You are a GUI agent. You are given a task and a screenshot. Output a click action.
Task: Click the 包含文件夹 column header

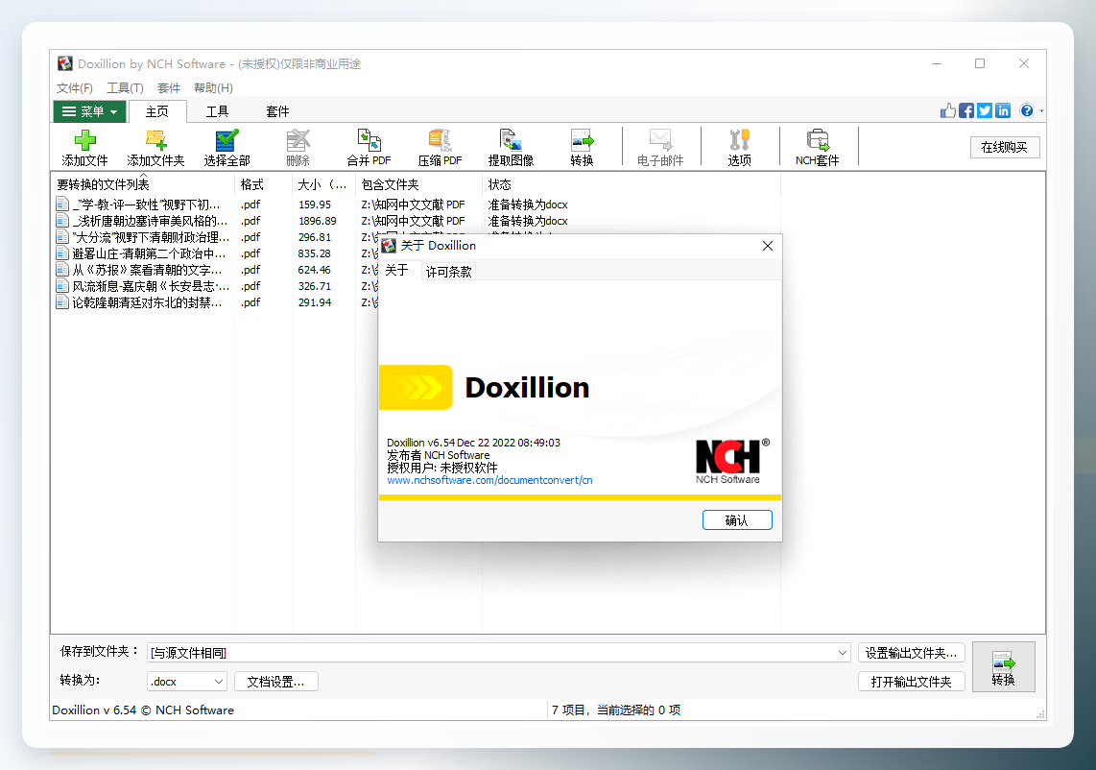point(418,184)
